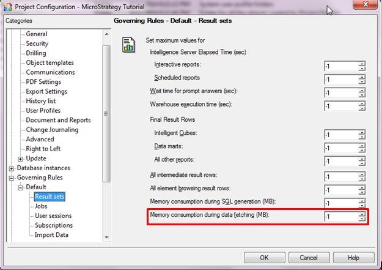Open Import Data governing settings
The height and width of the screenshot is (270, 382).
coord(51,234)
